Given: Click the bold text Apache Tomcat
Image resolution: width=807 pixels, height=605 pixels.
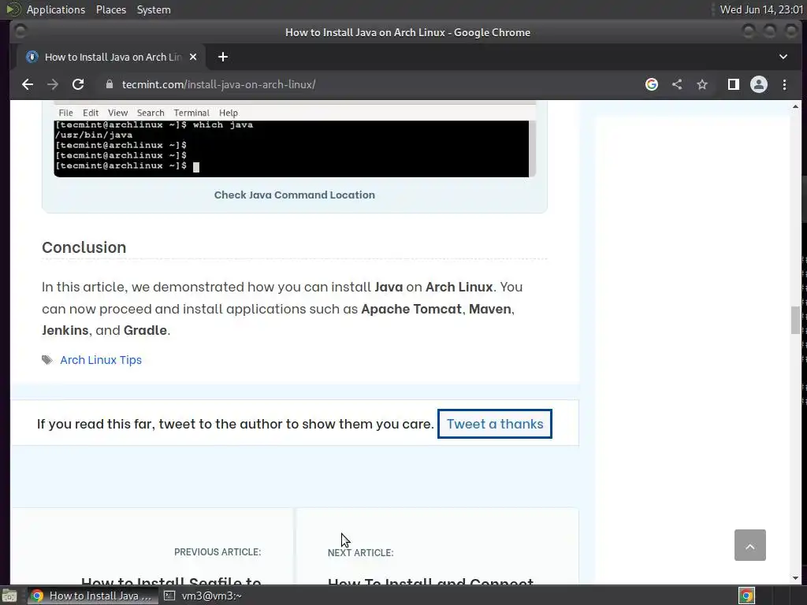Looking at the screenshot, I should 411,309.
